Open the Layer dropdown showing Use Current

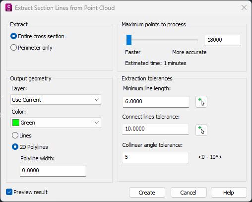point(56,100)
